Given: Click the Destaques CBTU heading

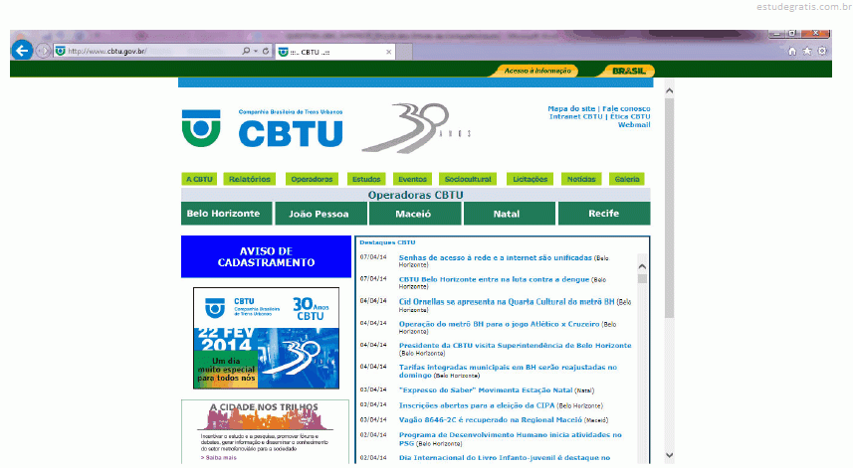Looking at the screenshot, I should 387,242.
